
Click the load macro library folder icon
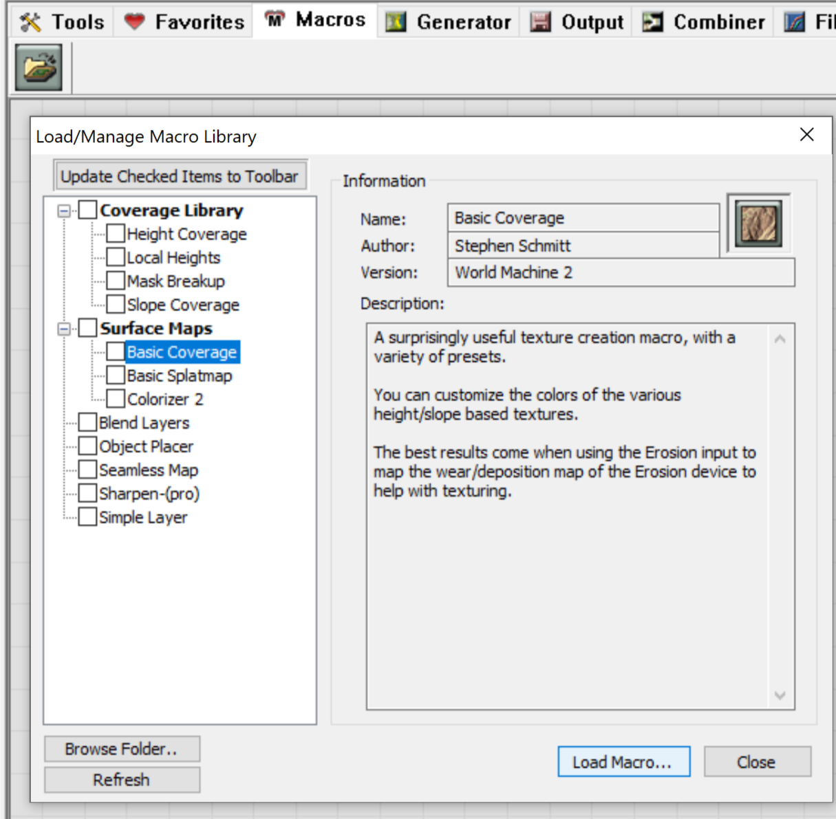pyautogui.click(x=39, y=67)
